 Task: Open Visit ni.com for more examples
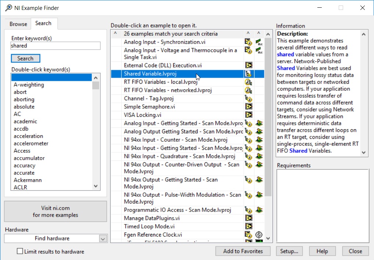click(x=55, y=212)
